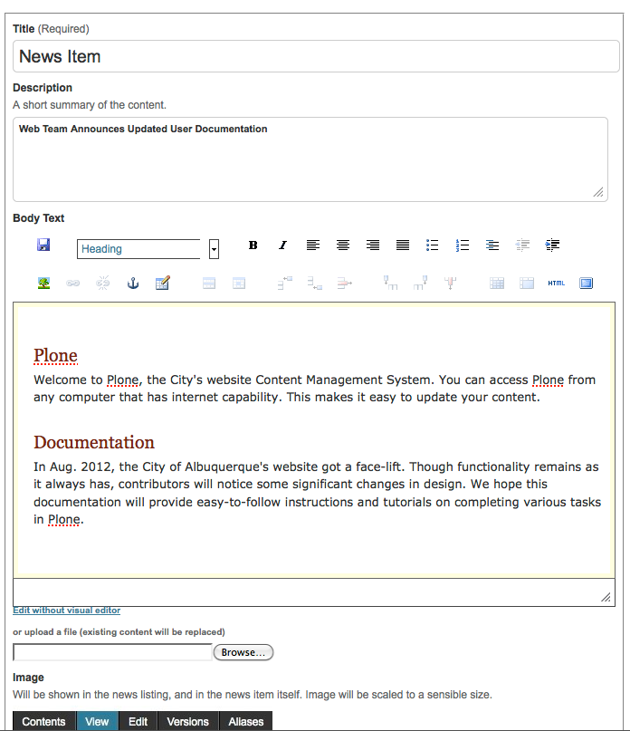Click the add row above icon
Viewport: 630px width, 731px height.
pos(285,283)
